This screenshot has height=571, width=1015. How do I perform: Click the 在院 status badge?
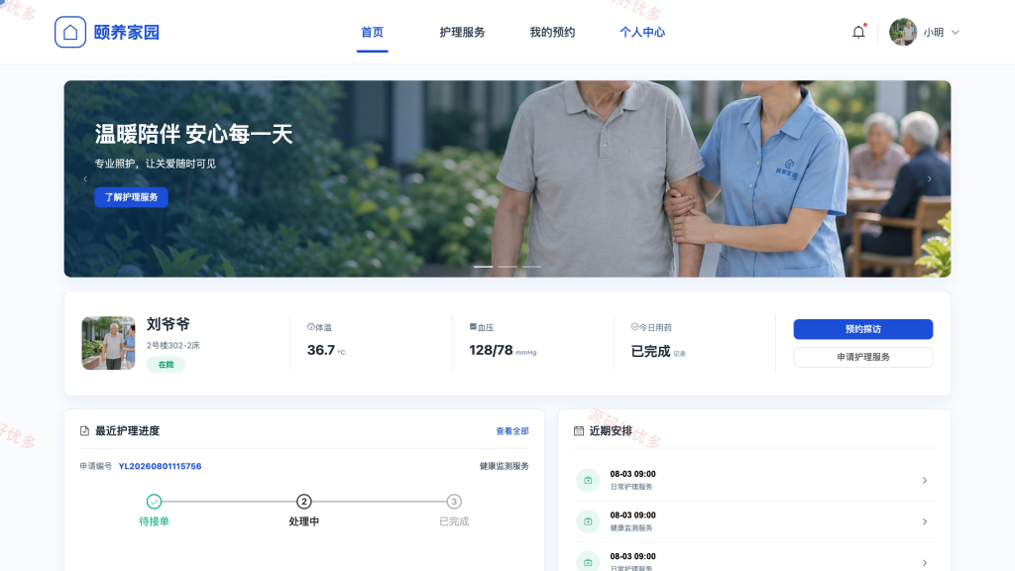coord(166,365)
